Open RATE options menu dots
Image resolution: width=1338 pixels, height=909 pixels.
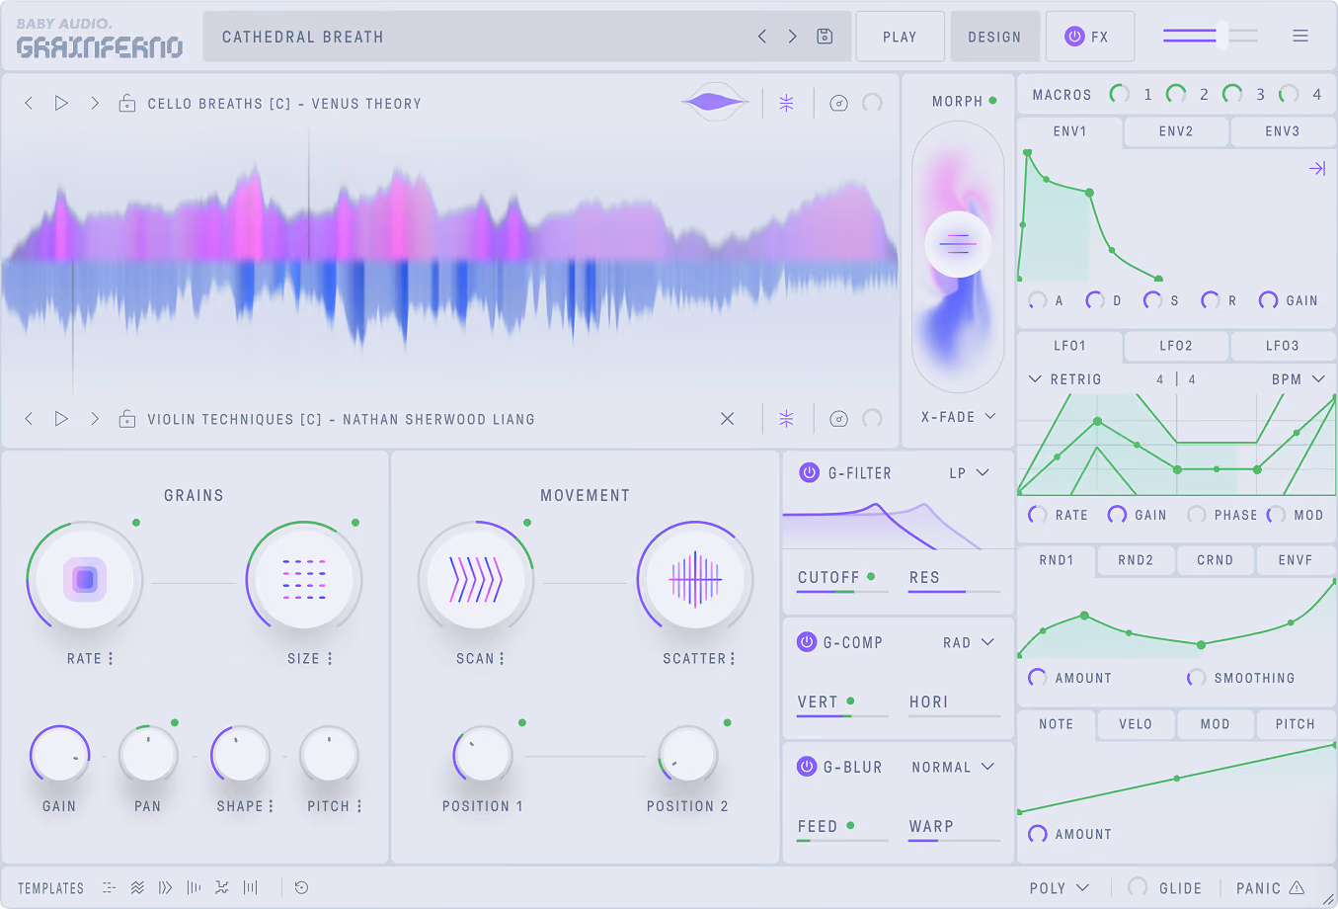[111, 658]
